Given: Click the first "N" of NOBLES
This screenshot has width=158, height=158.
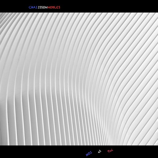Looking at the screenshot, I should coord(49,7).
